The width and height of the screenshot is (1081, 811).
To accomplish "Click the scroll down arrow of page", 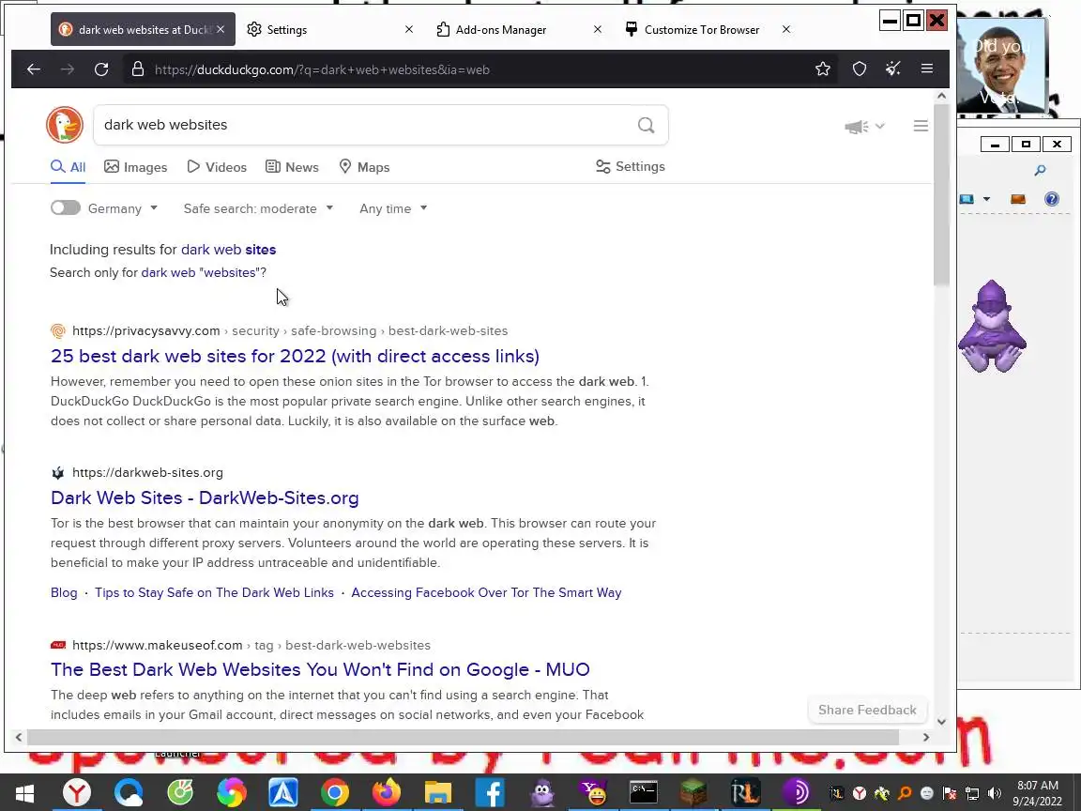I will [941, 721].
